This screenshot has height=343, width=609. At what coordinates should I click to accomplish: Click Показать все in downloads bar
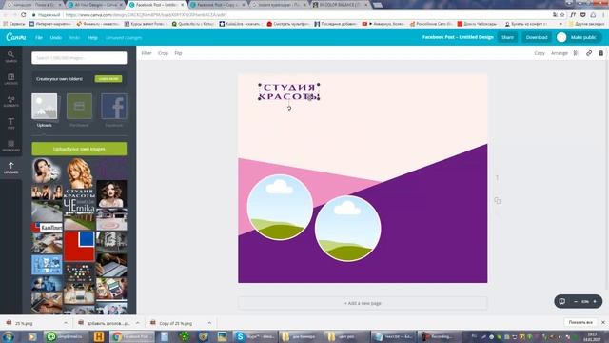(580, 322)
